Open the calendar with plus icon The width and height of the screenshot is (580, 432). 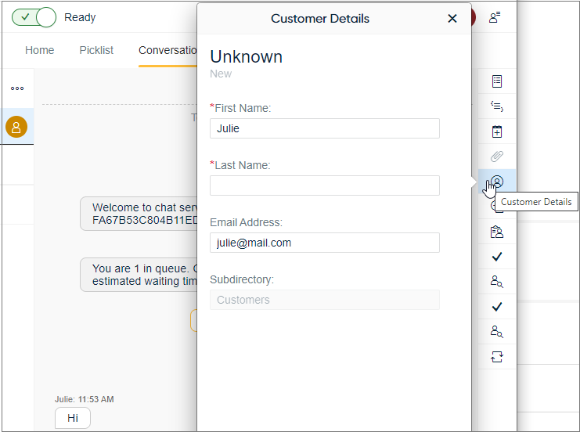click(x=496, y=131)
